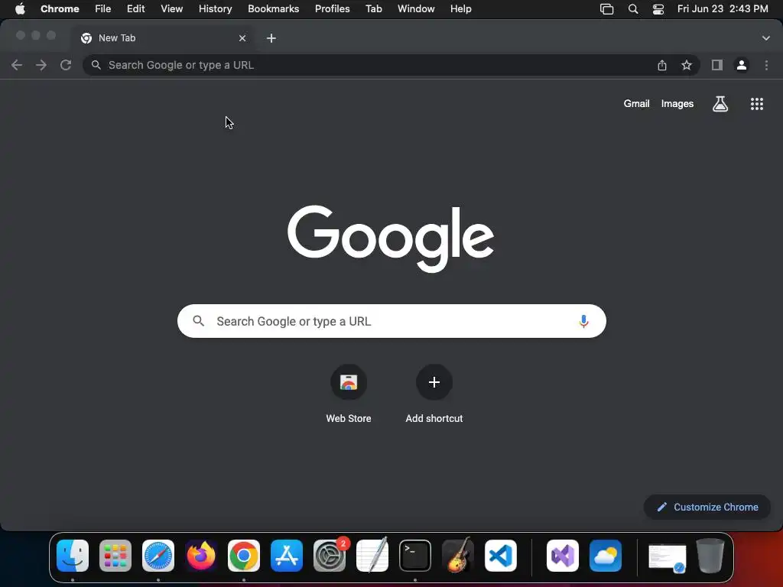Screen dimensions: 783x587
Task: Click the screen mirroring menu bar icon
Action: [x=606, y=8]
